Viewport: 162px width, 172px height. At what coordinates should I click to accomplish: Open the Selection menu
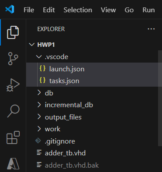click(78, 10)
